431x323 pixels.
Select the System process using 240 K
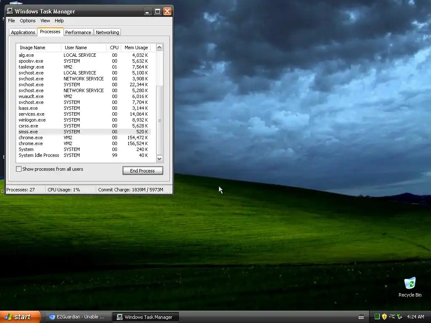click(x=84, y=149)
